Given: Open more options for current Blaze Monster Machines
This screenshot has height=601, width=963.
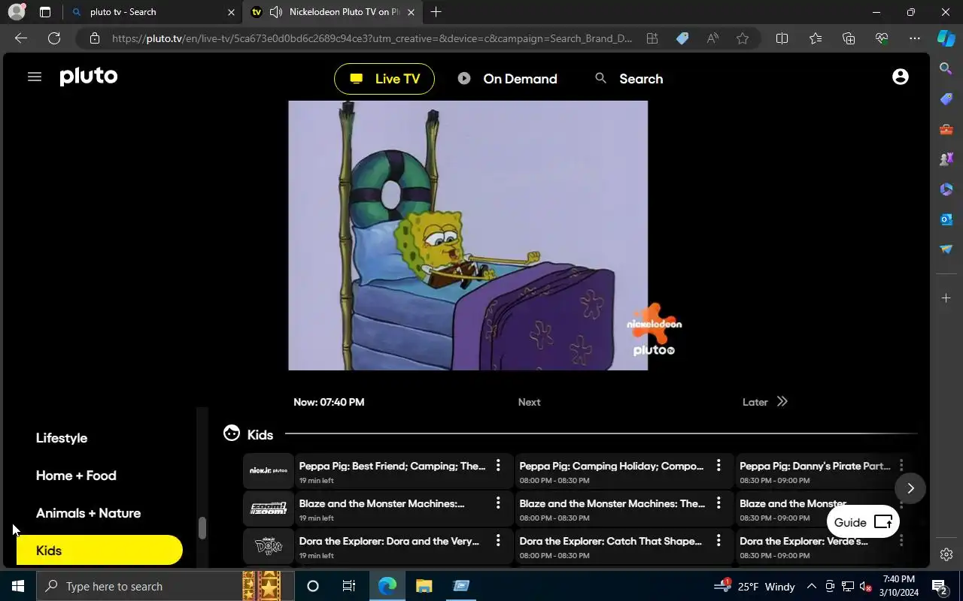Looking at the screenshot, I should (497, 503).
